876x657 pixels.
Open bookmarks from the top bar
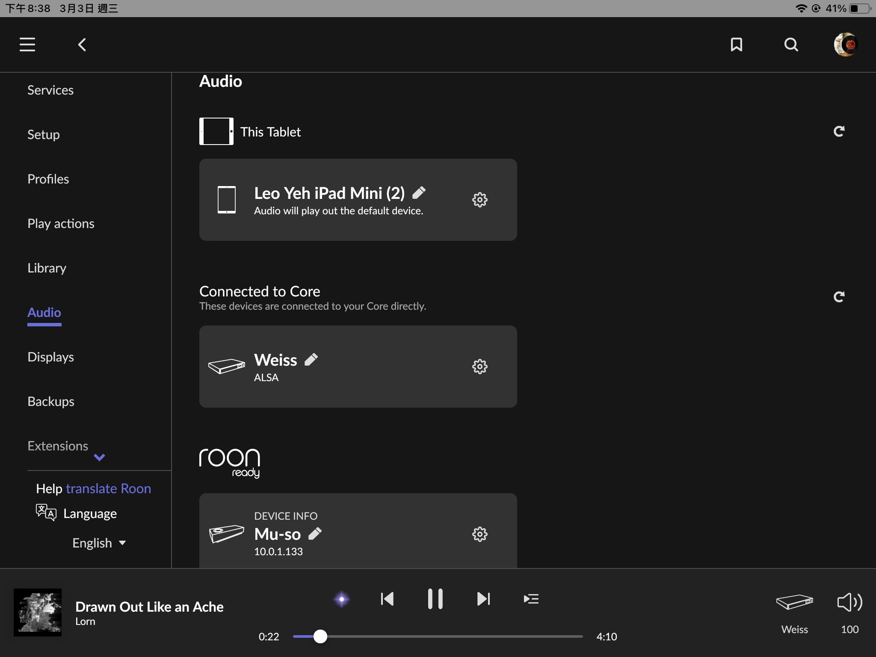coord(736,44)
